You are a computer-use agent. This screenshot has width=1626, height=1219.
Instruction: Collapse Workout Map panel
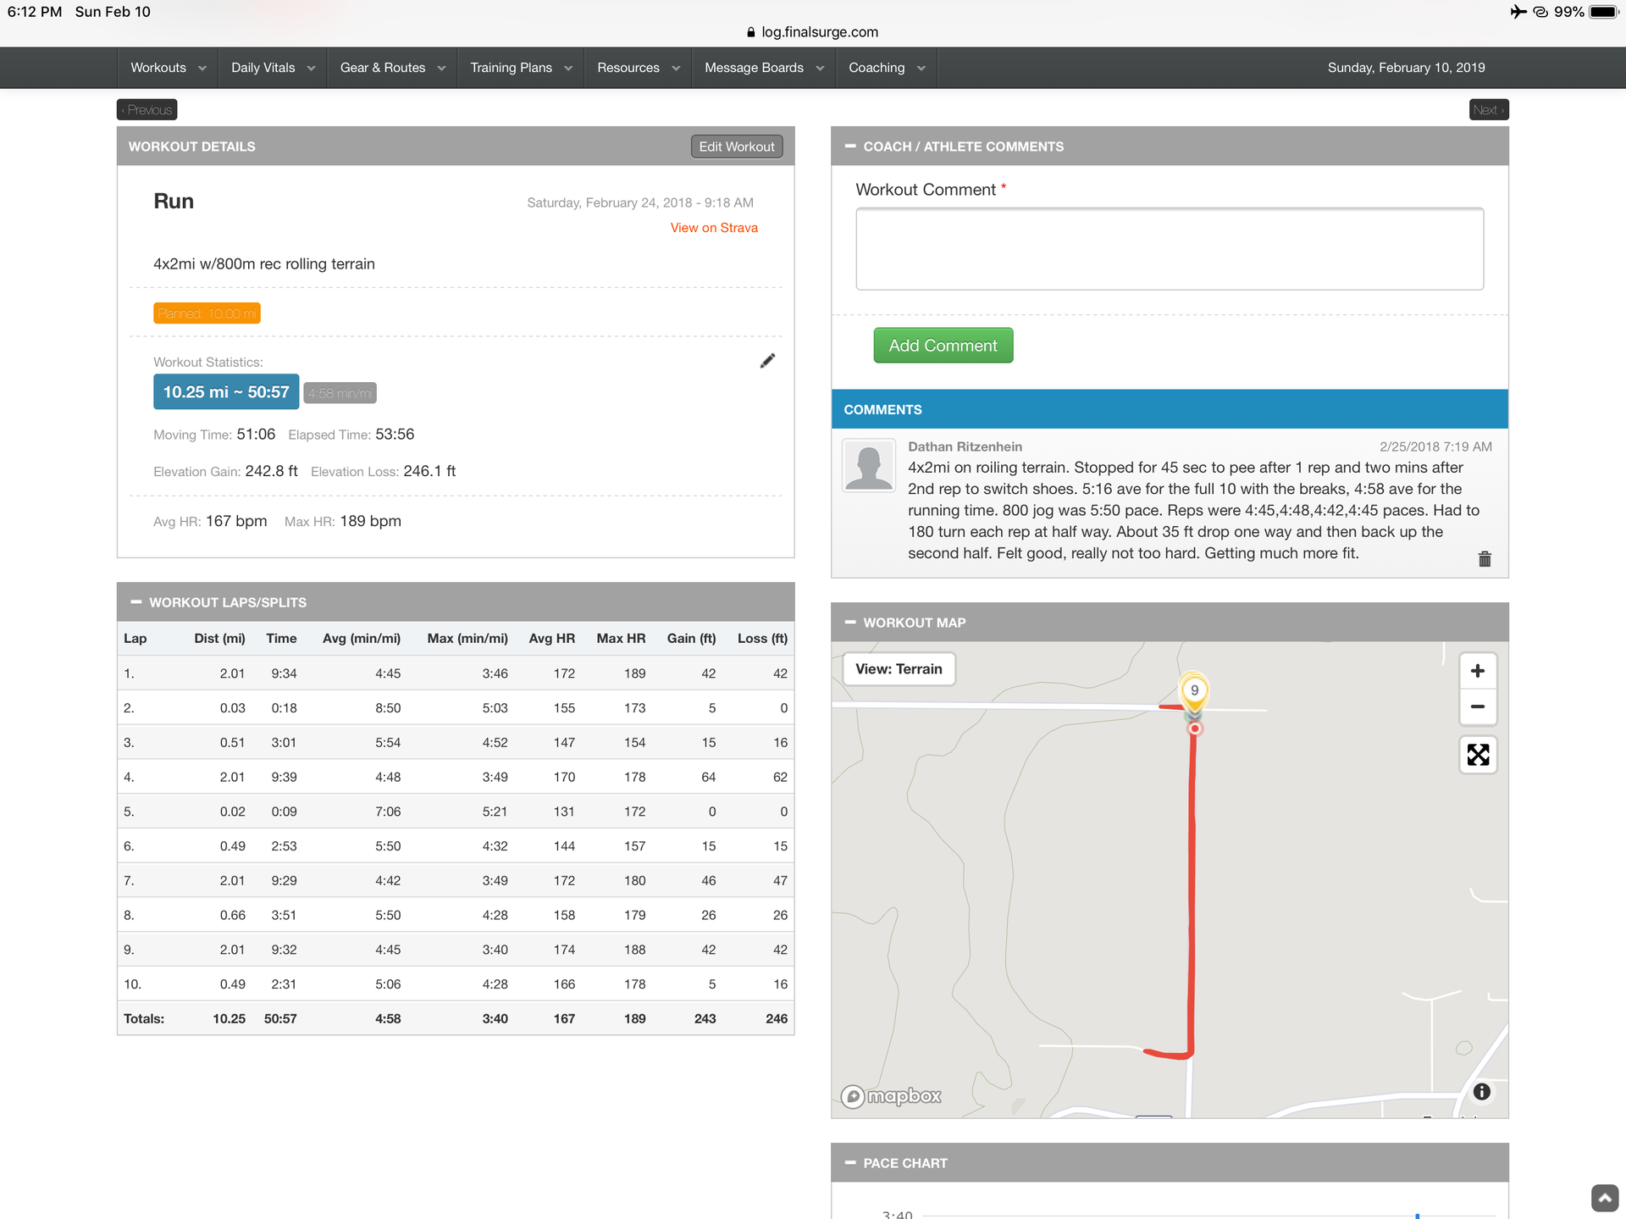point(850,623)
